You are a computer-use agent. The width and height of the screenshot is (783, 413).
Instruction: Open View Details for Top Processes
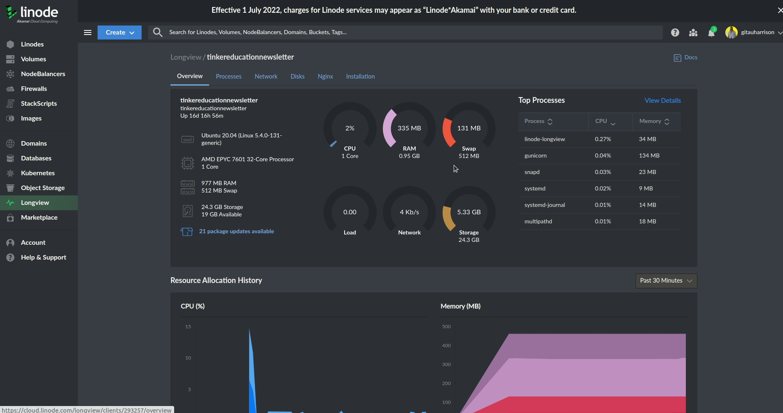coord(662,101)
